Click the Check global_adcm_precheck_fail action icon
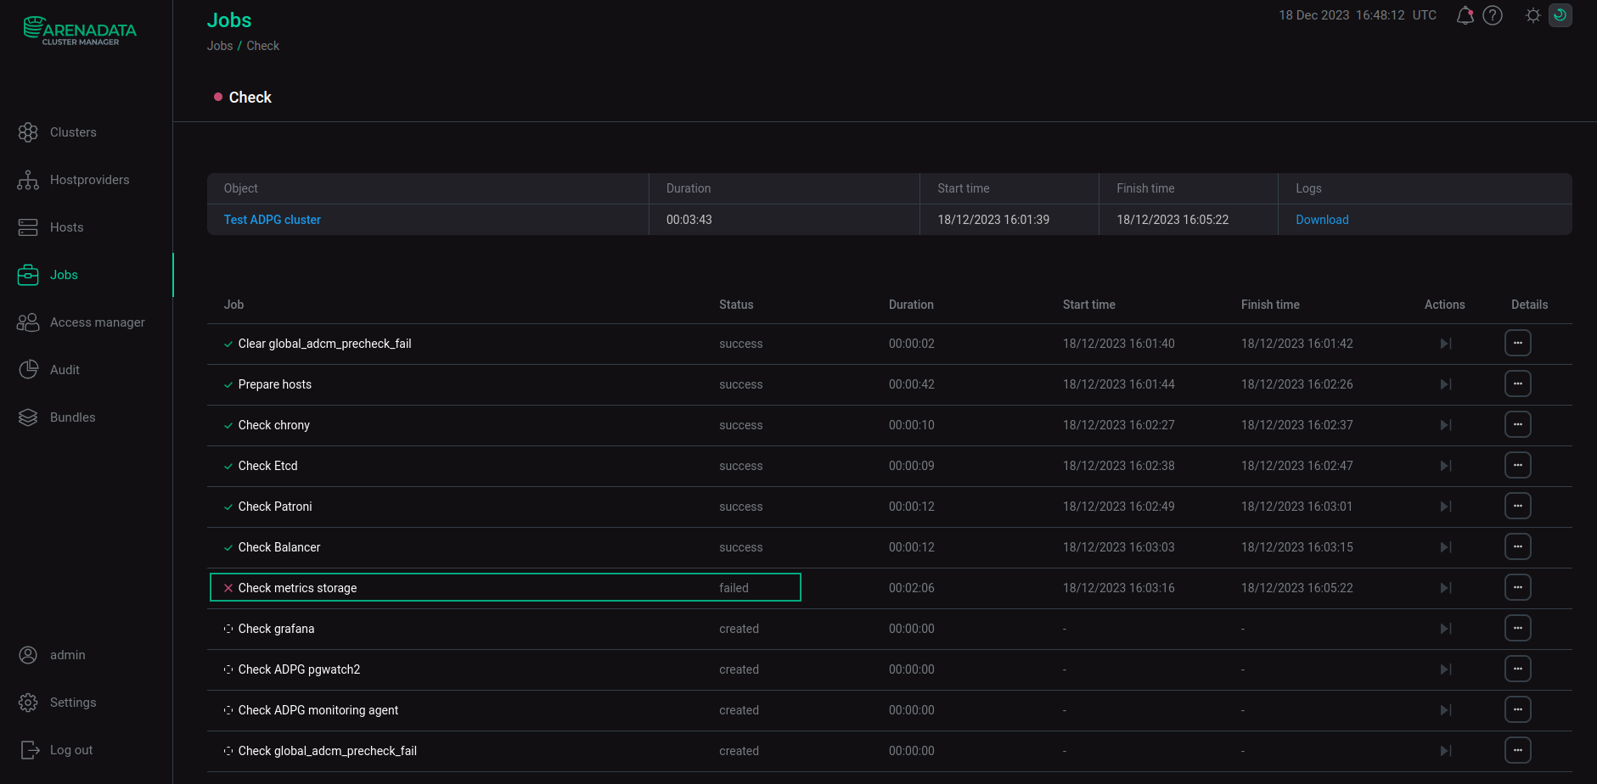Viewport: 1597px width, 784px height. click(x=1446, y=751)
